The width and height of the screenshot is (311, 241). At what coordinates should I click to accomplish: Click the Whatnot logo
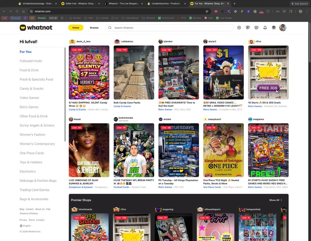click(36, 27)
